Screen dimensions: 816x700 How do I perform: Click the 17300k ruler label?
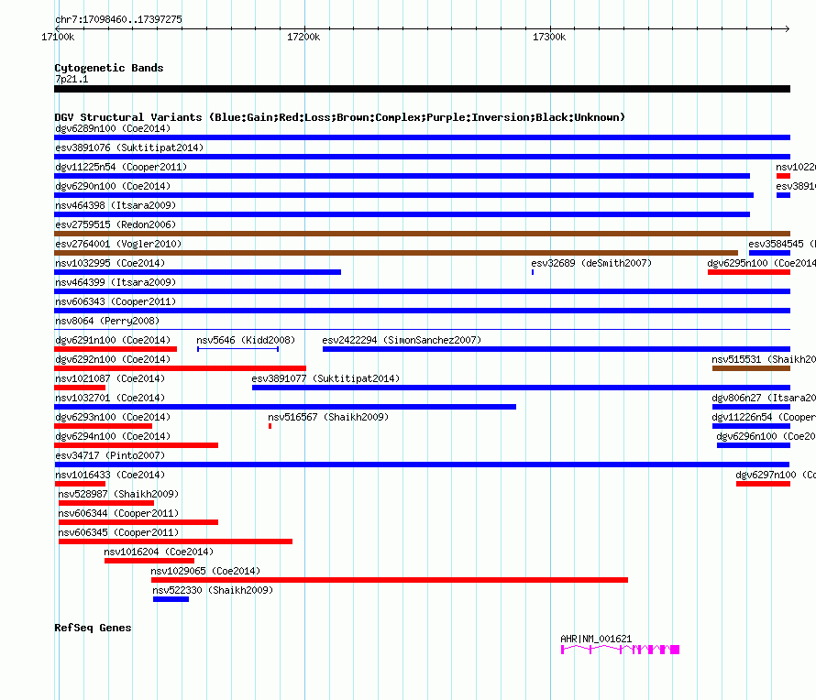[x=549, y=37]
